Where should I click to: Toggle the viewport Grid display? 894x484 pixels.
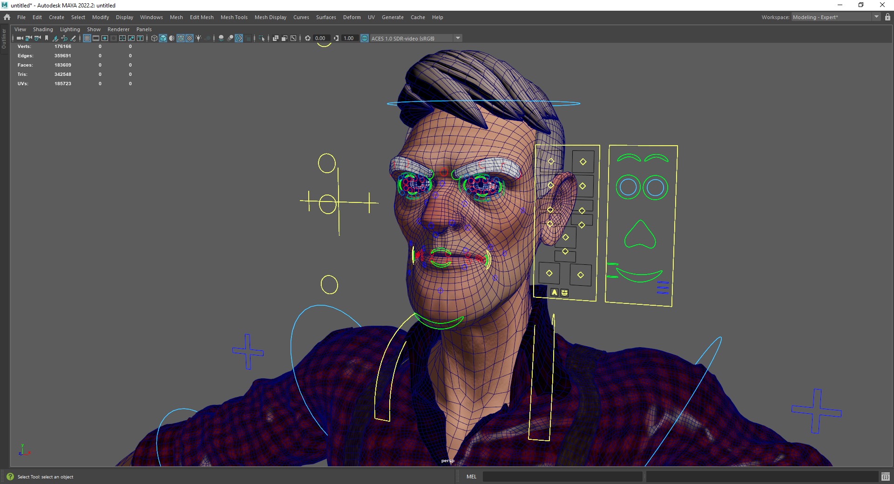(x=87, y=38)
